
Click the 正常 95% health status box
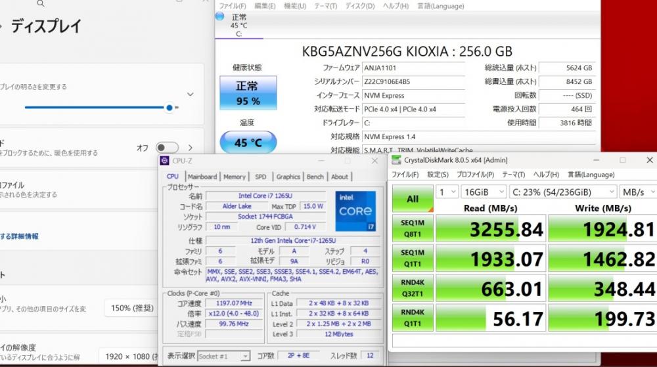click(x=248, y=93)
